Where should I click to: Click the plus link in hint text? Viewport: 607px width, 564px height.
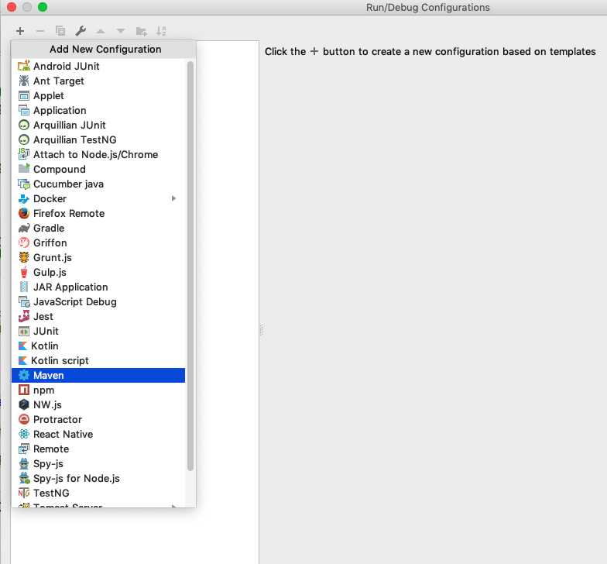[x=314, y=51]
